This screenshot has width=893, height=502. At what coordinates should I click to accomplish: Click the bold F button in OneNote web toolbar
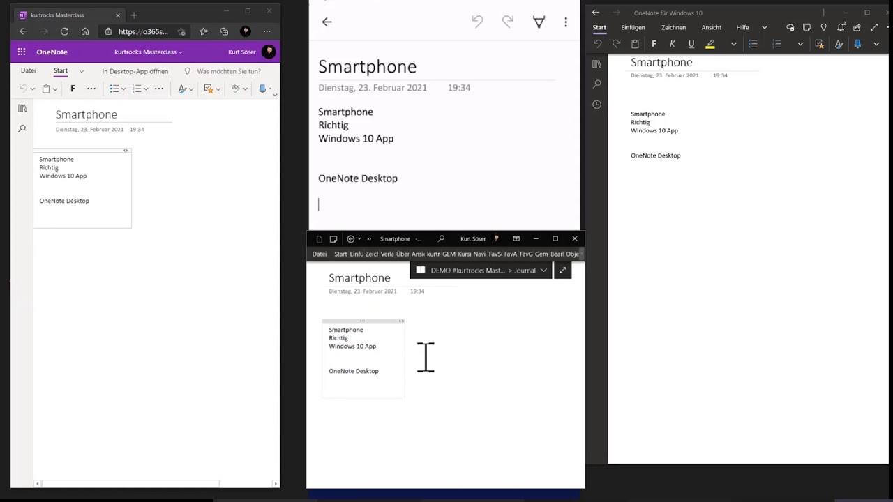point(73,89)
